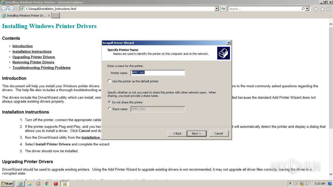Follow the Introduction contents link
333x187 pixels.
(x=23, y=46)
